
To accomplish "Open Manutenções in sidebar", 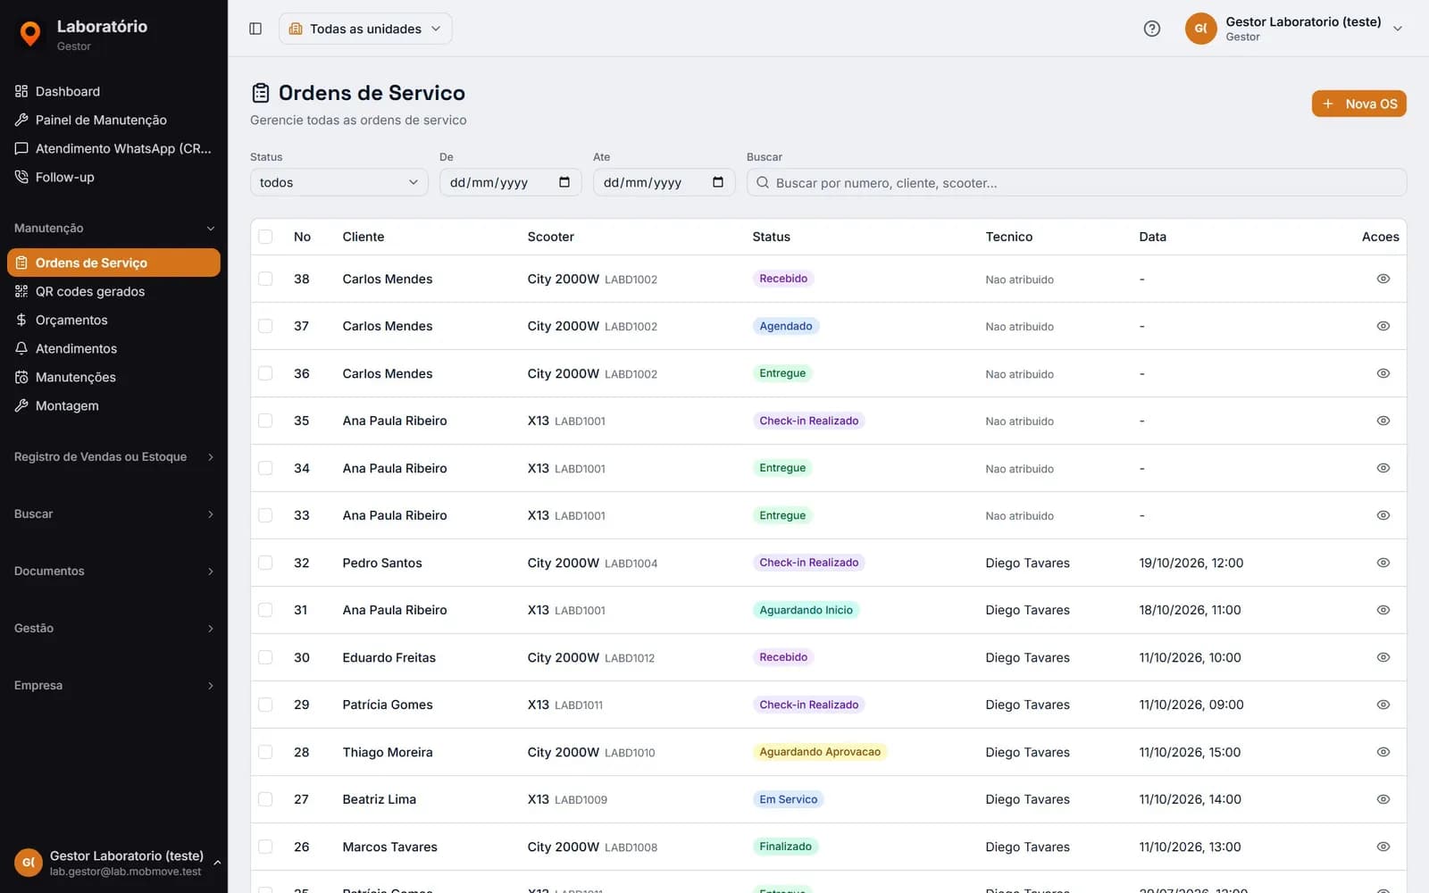I will (113, 377).
